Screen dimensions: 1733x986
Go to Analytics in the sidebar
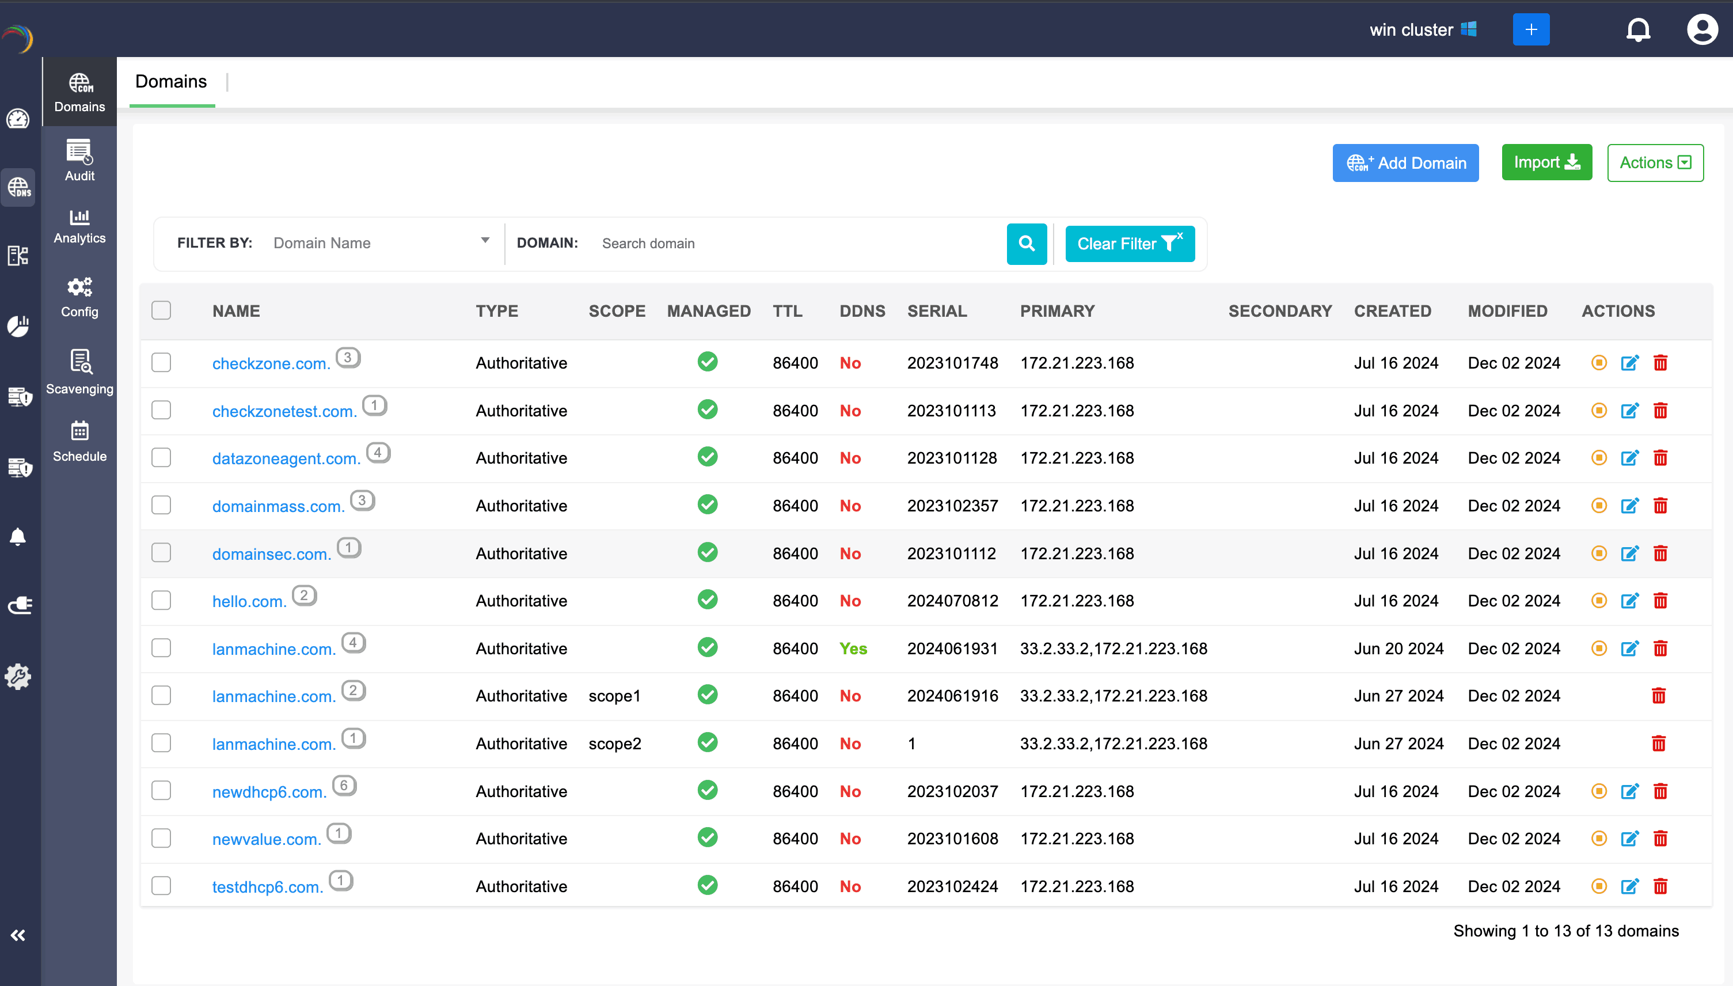point(79,226)
